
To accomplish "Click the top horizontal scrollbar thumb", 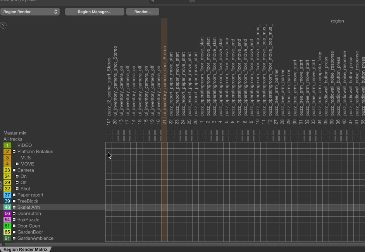I will (x=192, y=1).
